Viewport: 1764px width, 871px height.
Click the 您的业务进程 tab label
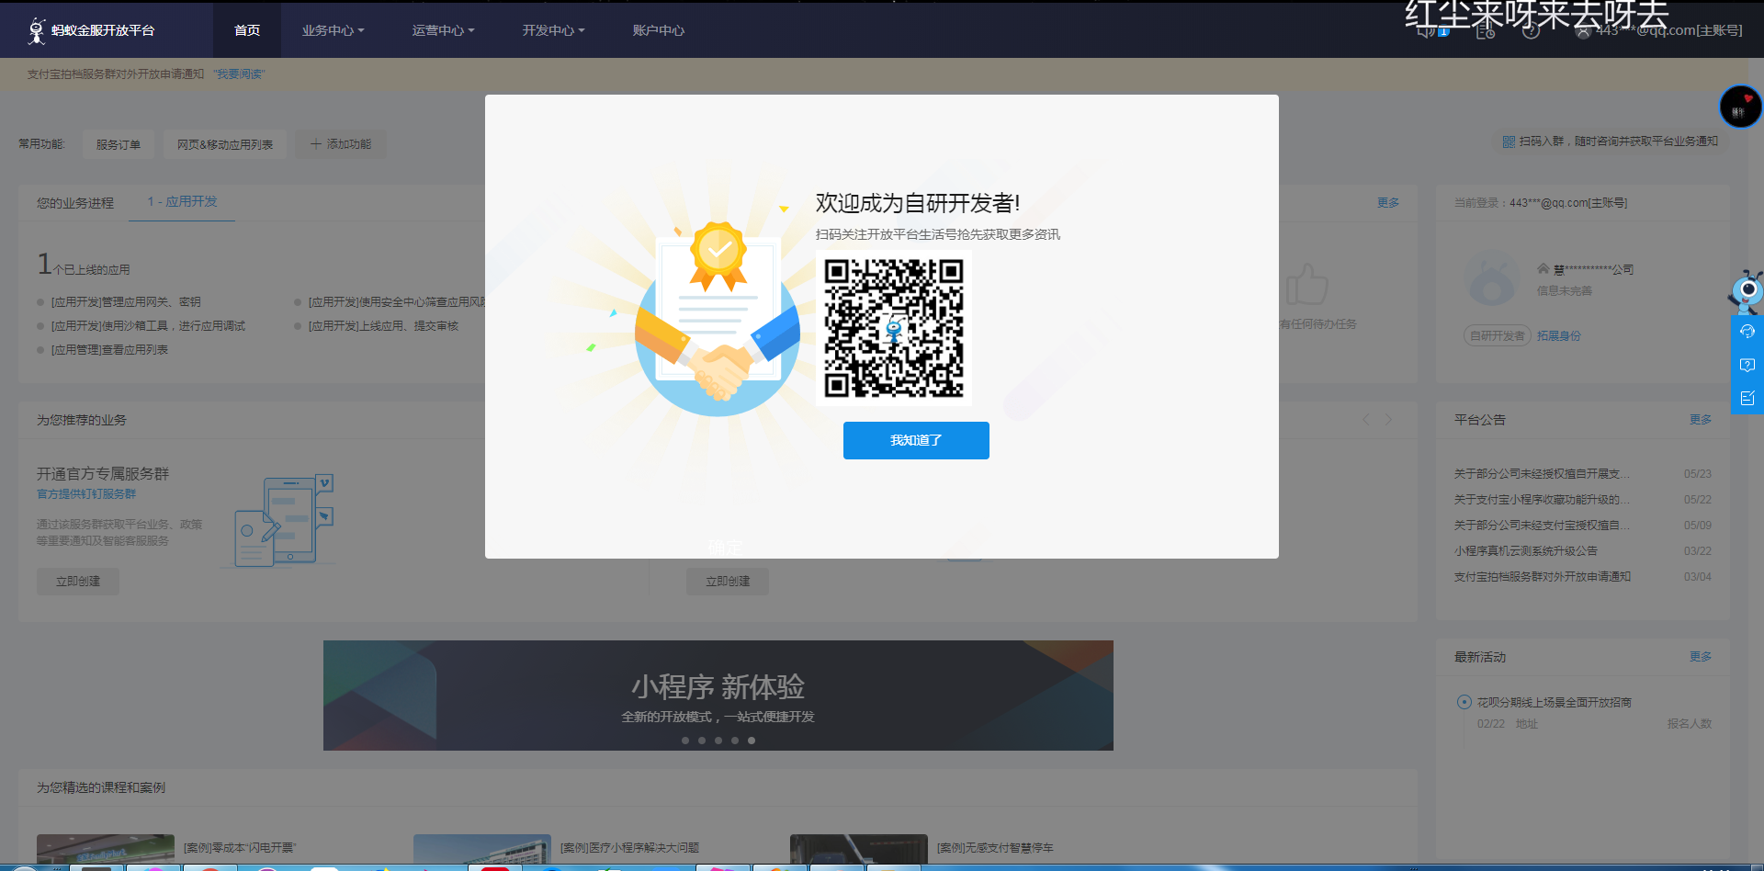[75, 203]
